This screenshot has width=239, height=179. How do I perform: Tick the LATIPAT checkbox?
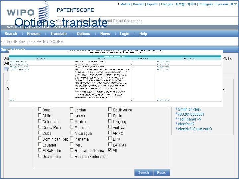click(110, 144)
